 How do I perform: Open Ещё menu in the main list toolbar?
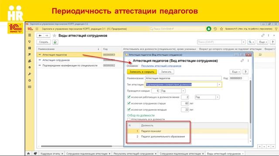pyautogui.click(x=262, y=42)
